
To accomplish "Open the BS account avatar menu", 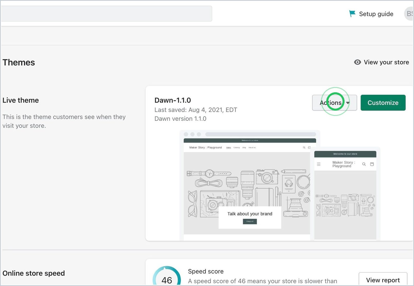I will [409, 14].
